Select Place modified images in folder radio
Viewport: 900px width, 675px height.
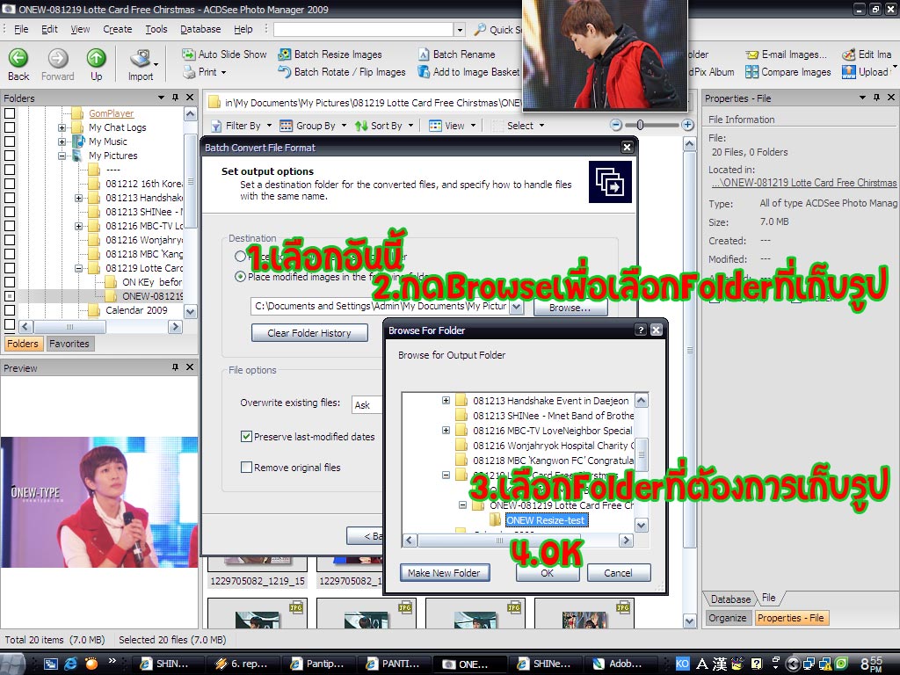click(241, 277)
